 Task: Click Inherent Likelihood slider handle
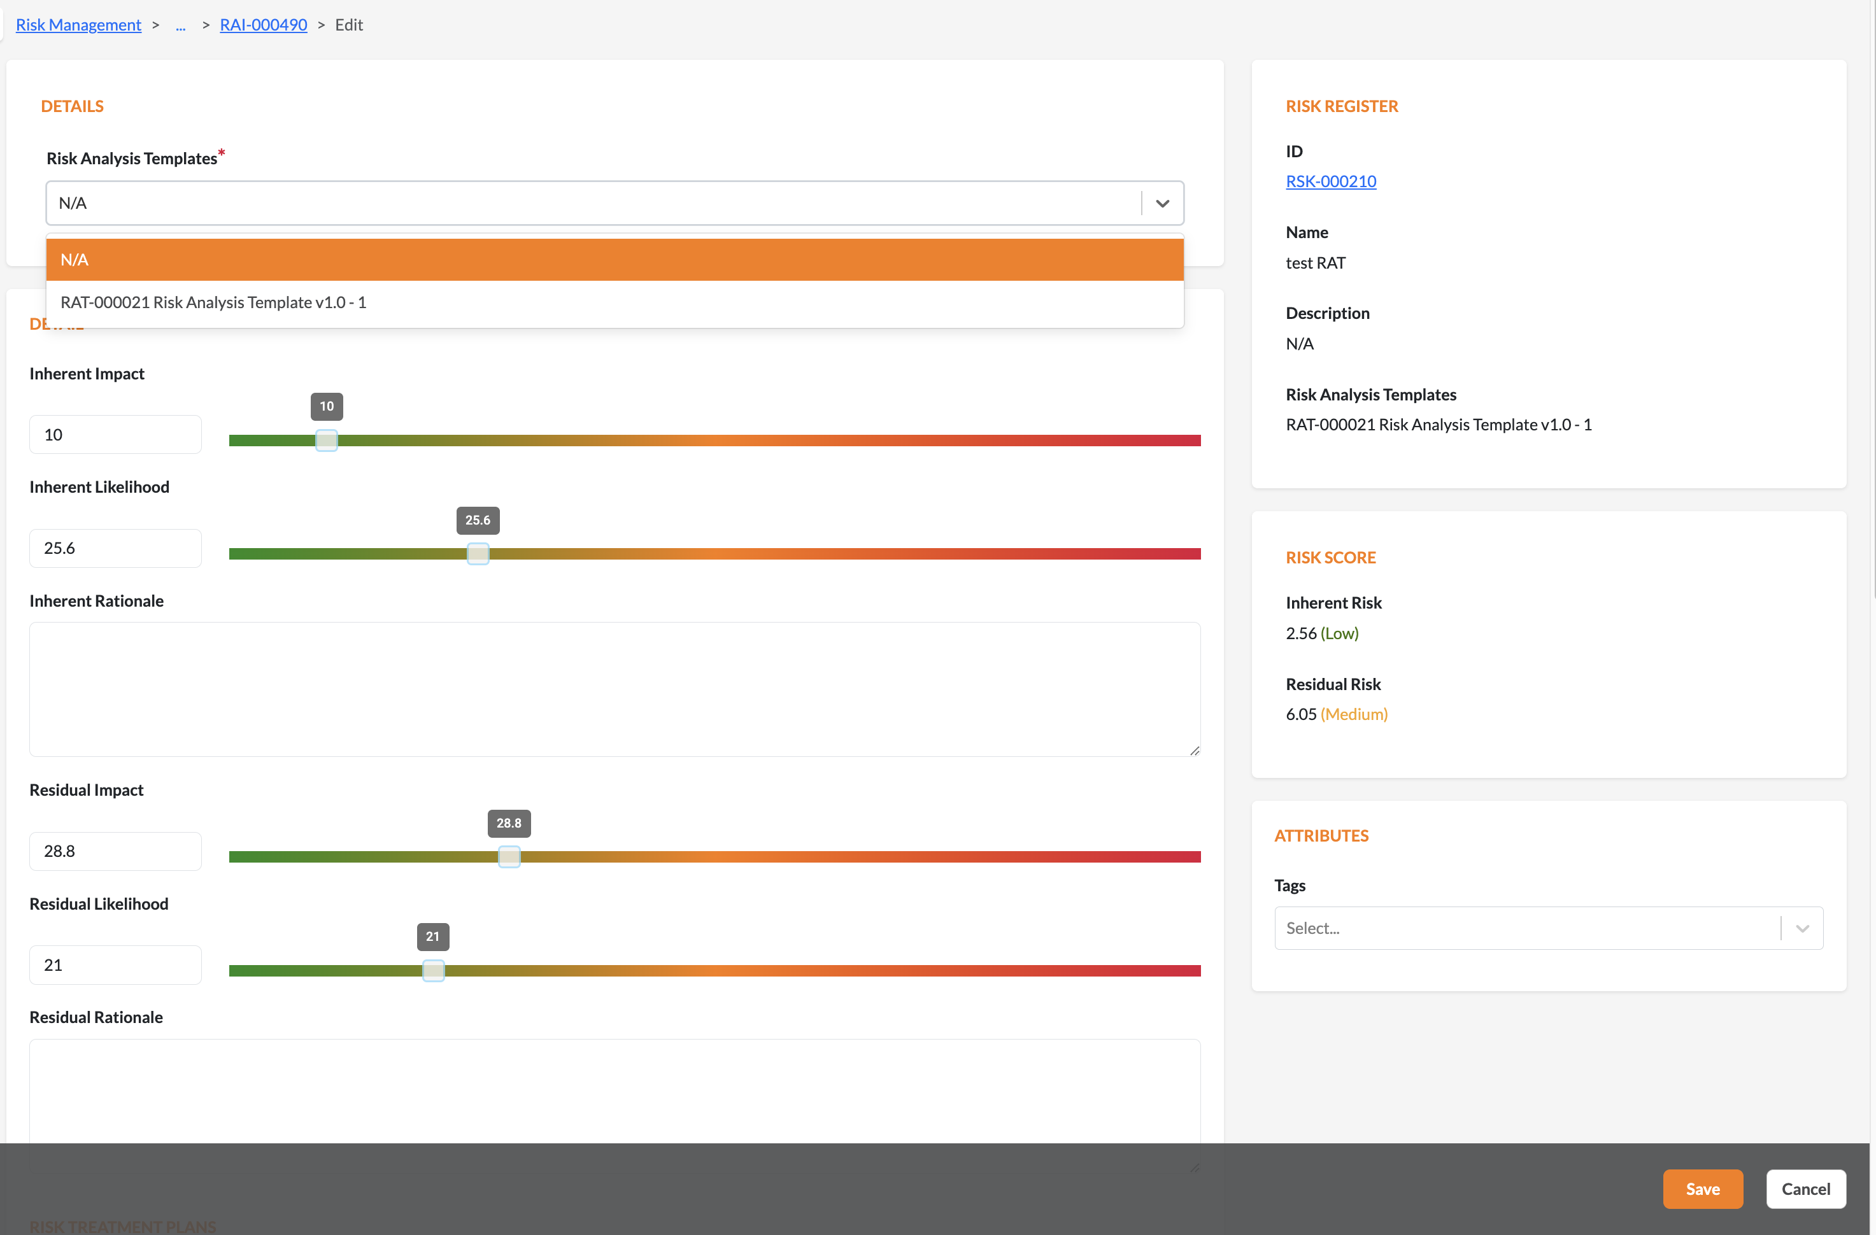click(x=478, y=554)
